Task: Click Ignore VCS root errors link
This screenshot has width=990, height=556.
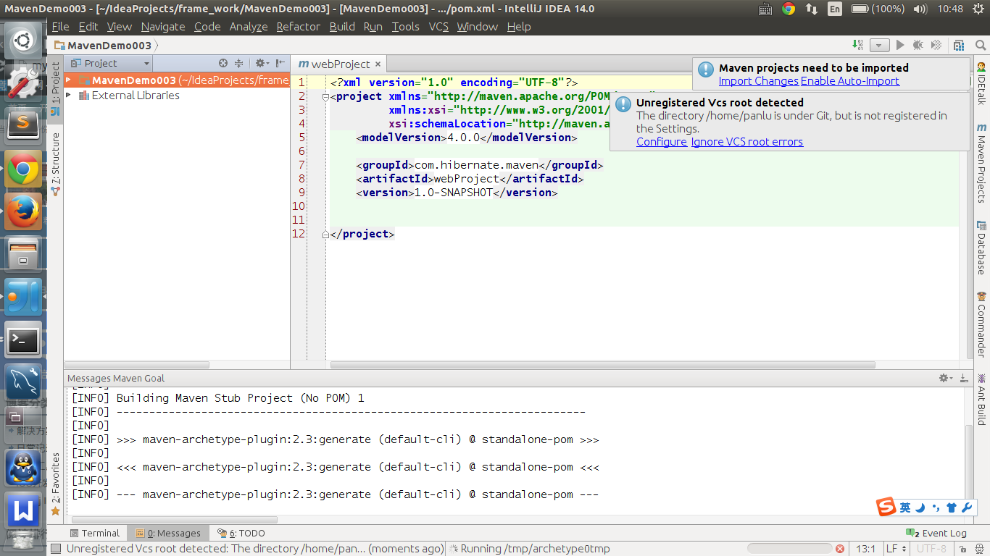Action: [x=747, y=142]
